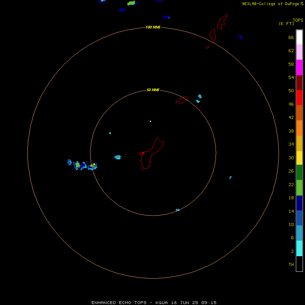Select the bright red legend swatch
The height and width of the screenshot is (305, 305).
[x=299, y=98]
